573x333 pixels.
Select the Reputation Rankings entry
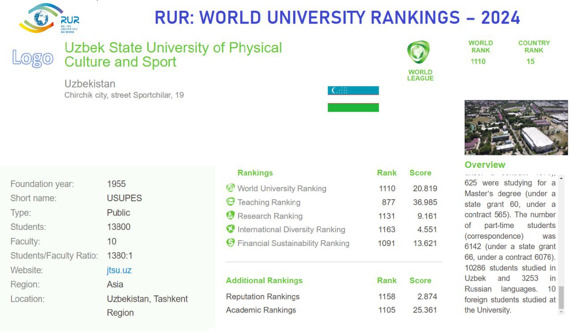[263, 296]
